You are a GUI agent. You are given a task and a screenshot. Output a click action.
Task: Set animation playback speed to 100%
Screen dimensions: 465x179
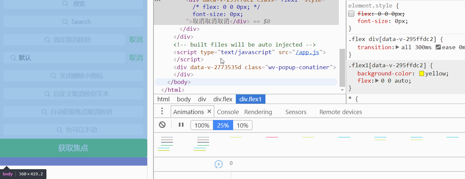[x=202, y=125]
